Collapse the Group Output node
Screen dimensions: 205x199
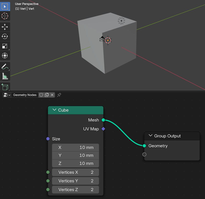(x=150, y=136)
